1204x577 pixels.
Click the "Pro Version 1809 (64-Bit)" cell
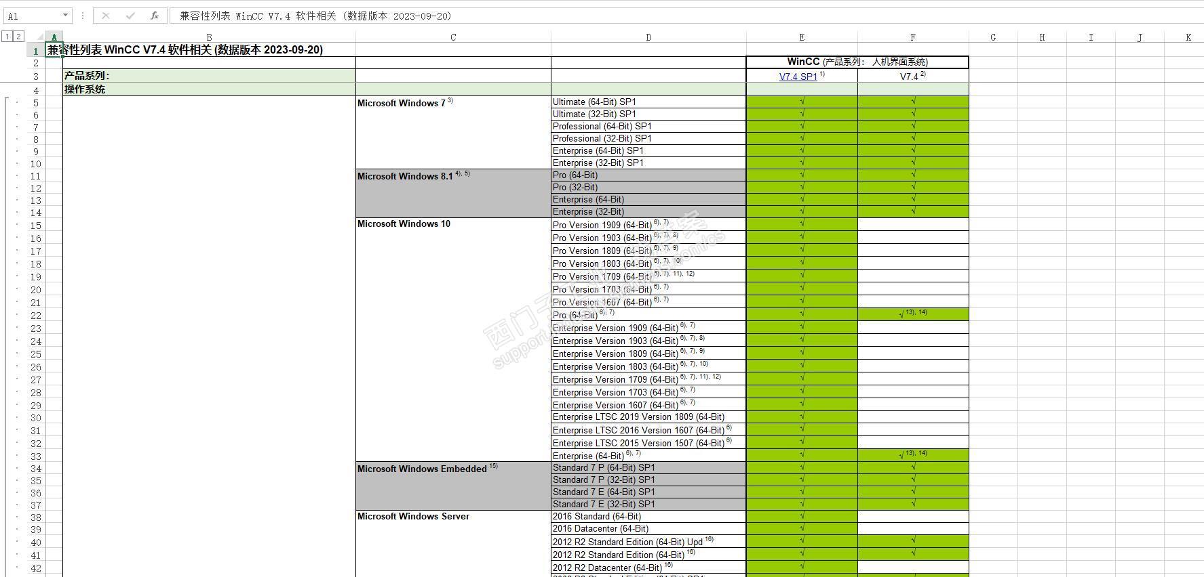pos(648,251)
